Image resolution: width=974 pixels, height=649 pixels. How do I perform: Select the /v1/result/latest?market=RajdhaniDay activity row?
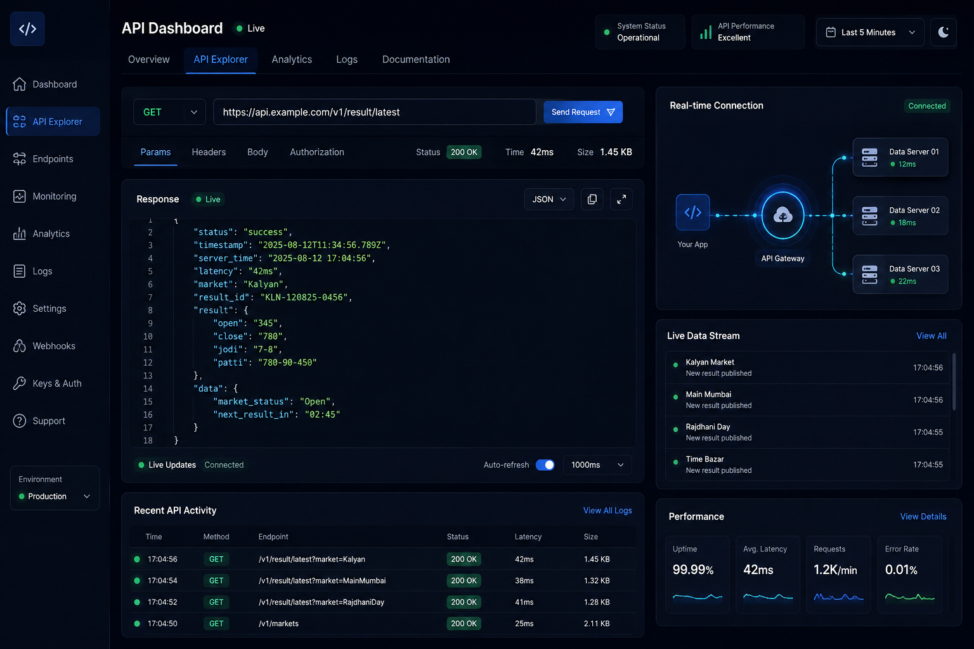click(383, 602)
